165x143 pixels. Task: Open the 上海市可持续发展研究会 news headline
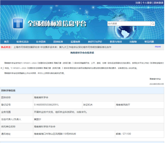pos(62,47)
